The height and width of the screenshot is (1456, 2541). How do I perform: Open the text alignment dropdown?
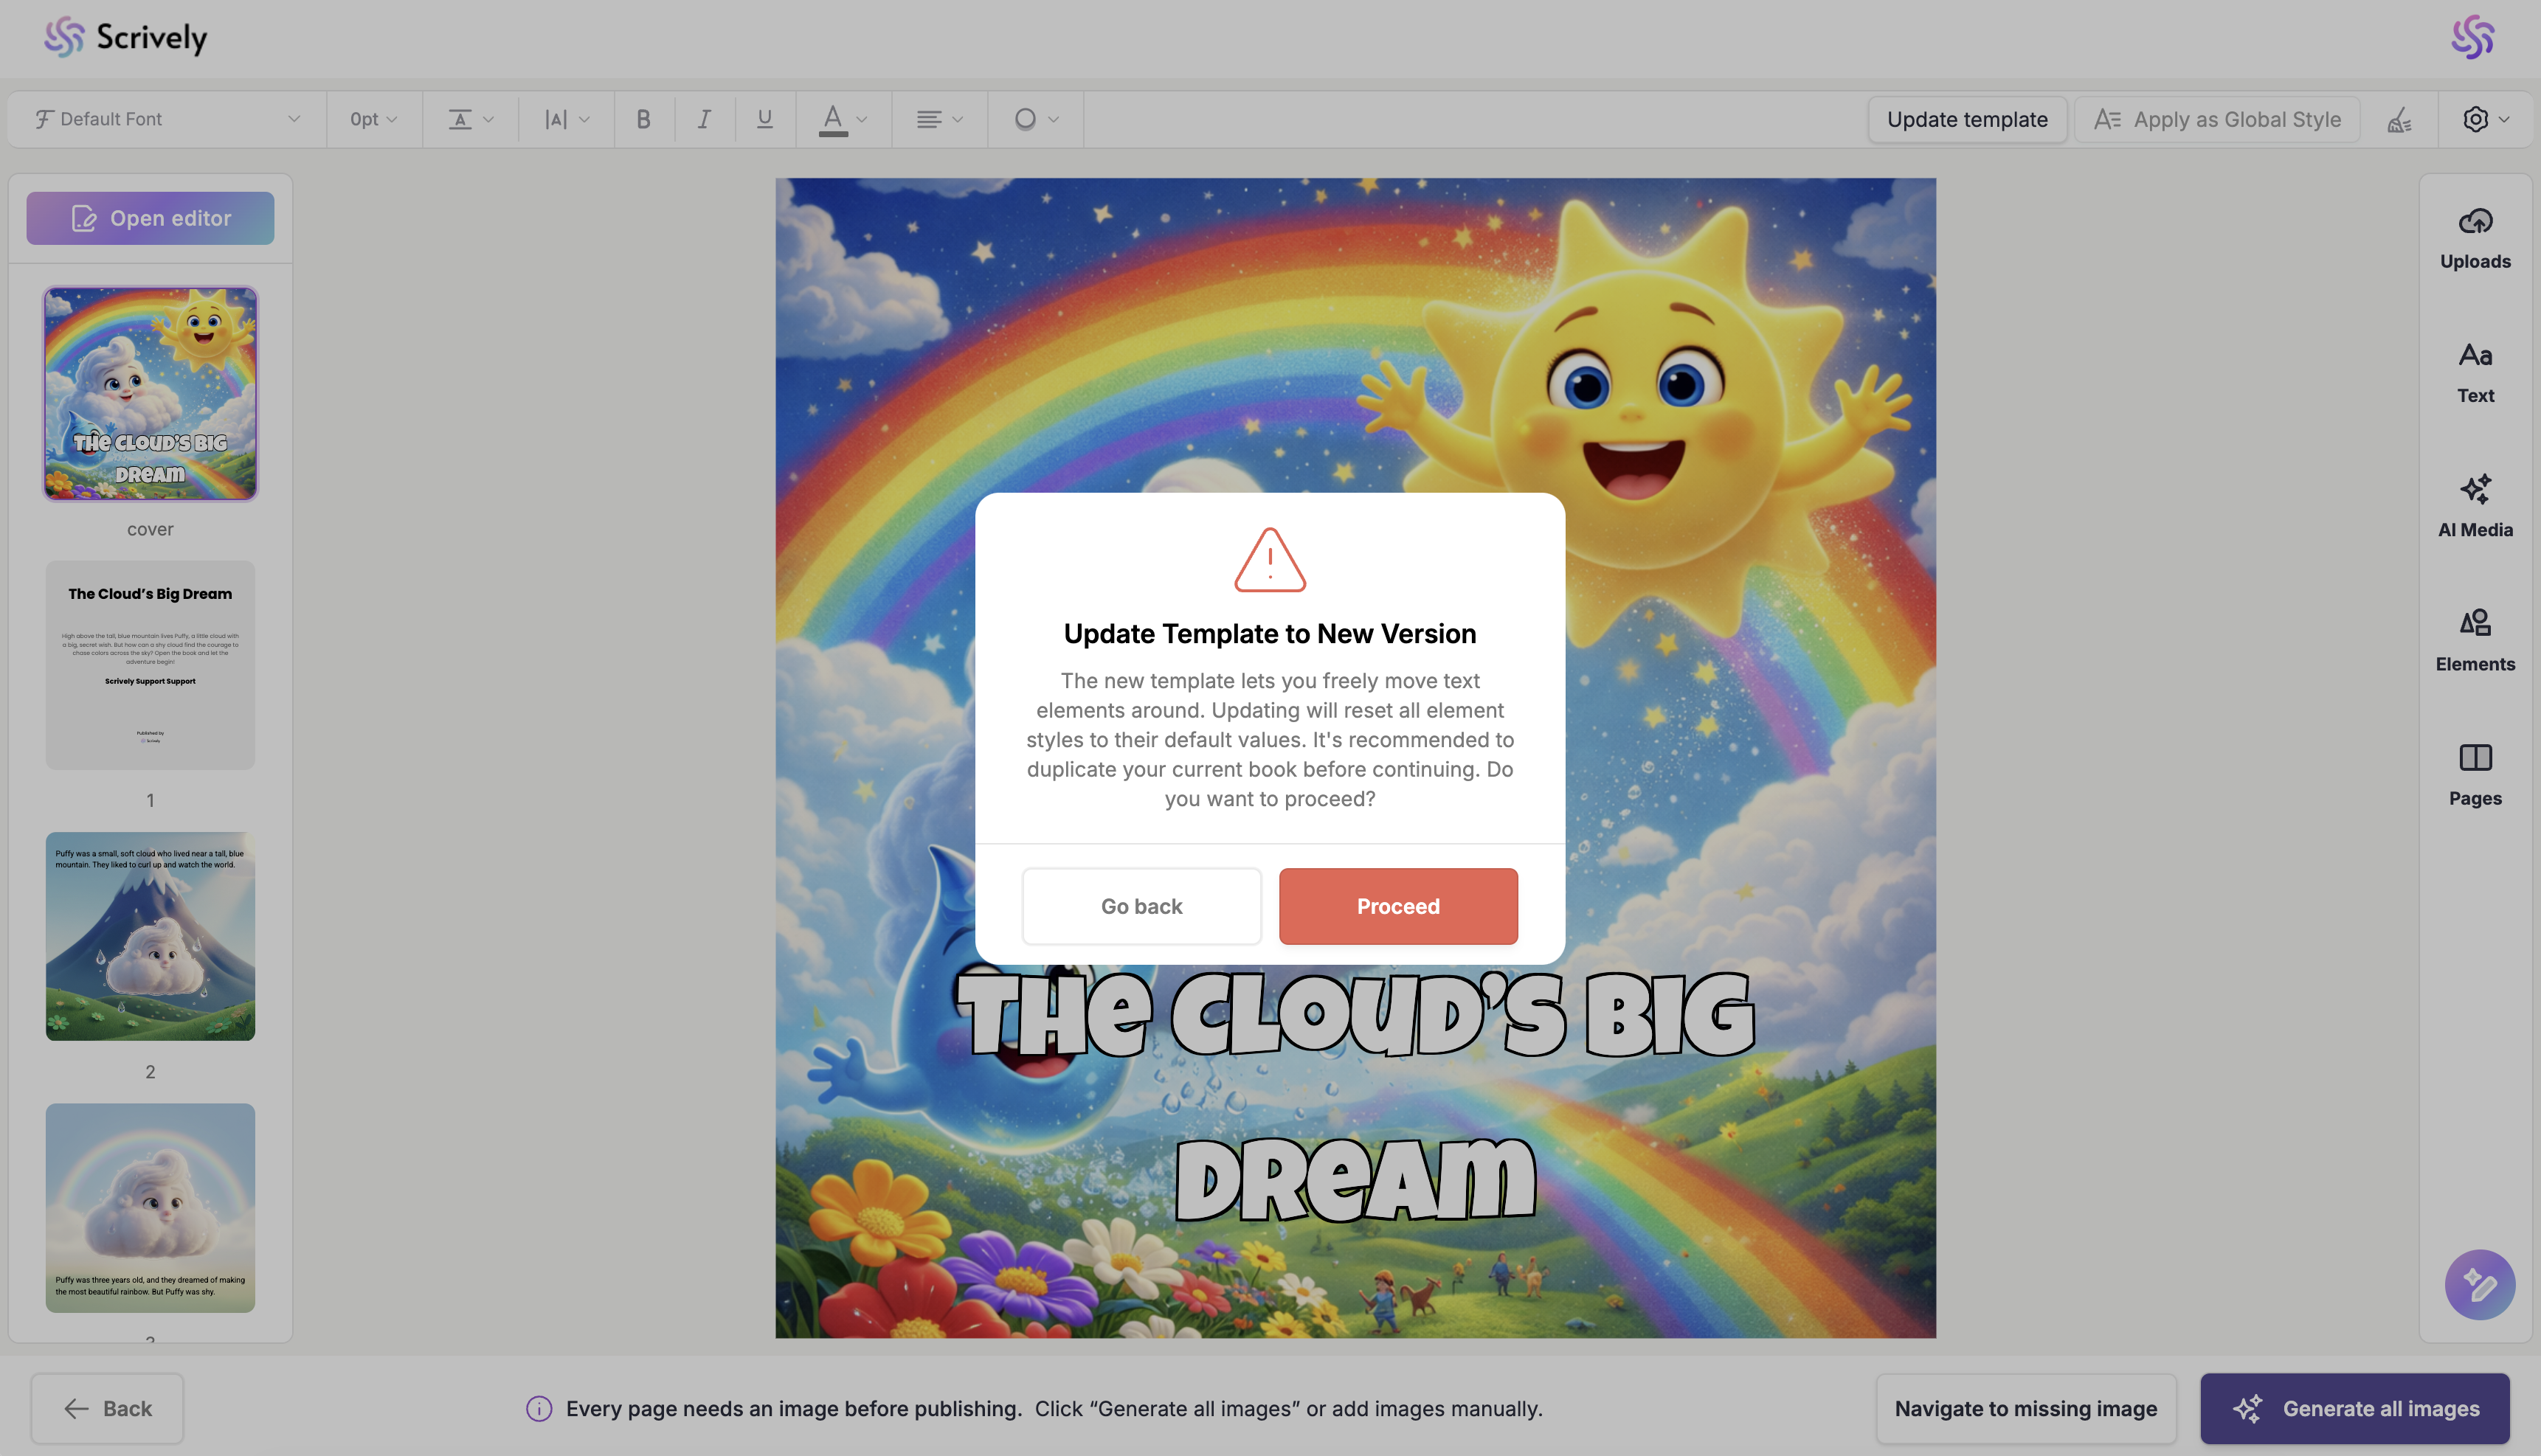click(939, 120)
